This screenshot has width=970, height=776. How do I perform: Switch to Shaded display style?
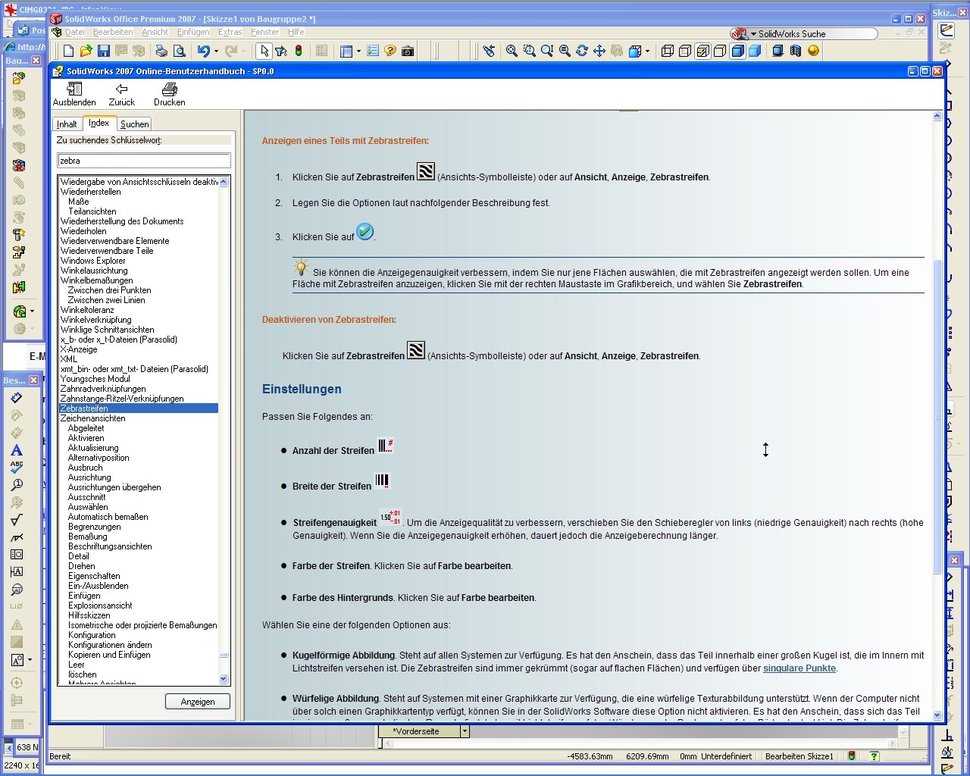pyautogui.click(x=755, y=51)
